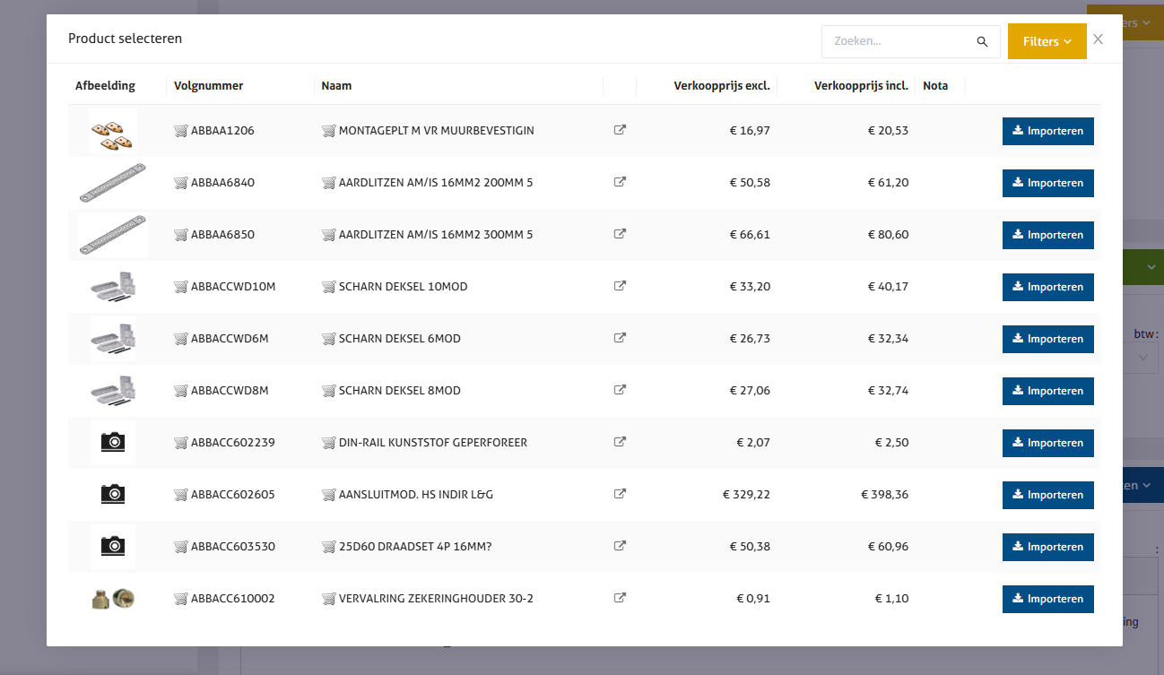Viewport: 1164px width, 675px height.
Task: Sort by Verkoopprijs excl. column
Action: [721, 86]
